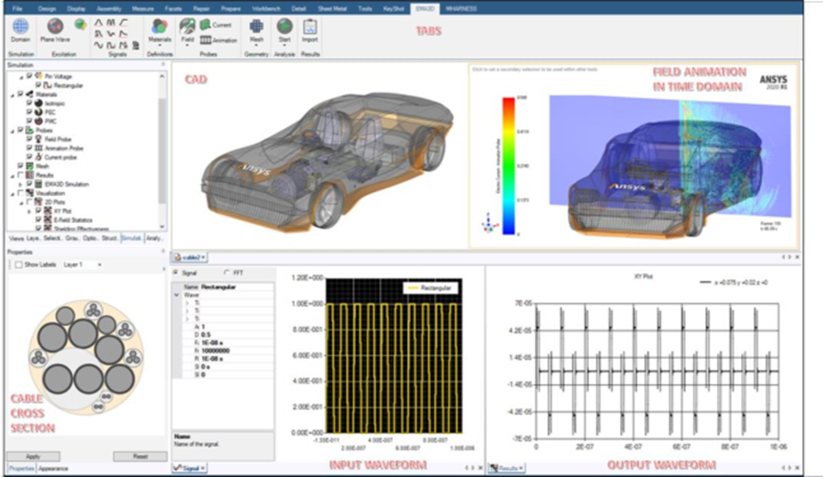Collapse the Pin Voltage tree node
This screenshot has width=823, height=477.
point(21,77)
